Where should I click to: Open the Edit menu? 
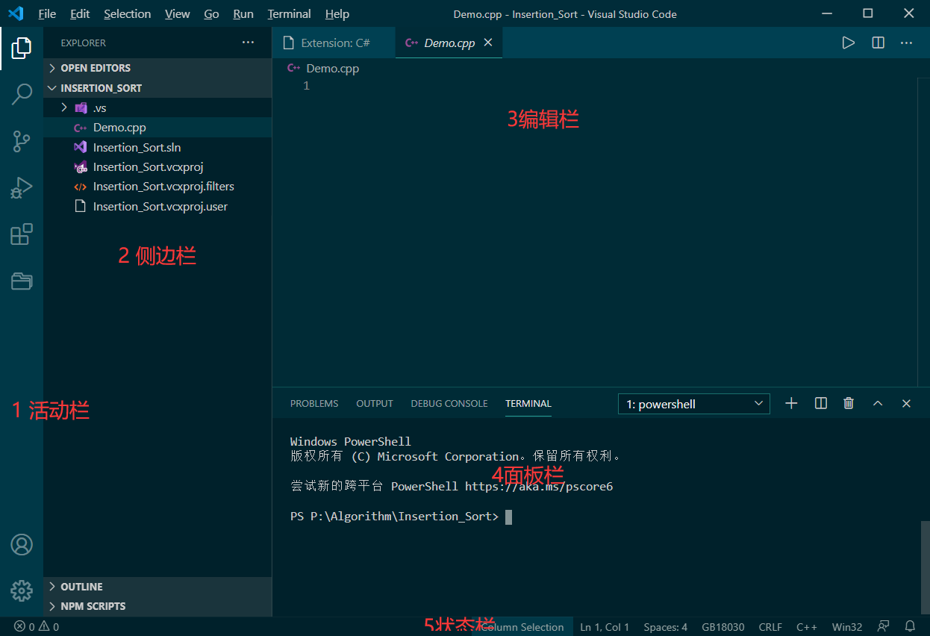[80, 13]
